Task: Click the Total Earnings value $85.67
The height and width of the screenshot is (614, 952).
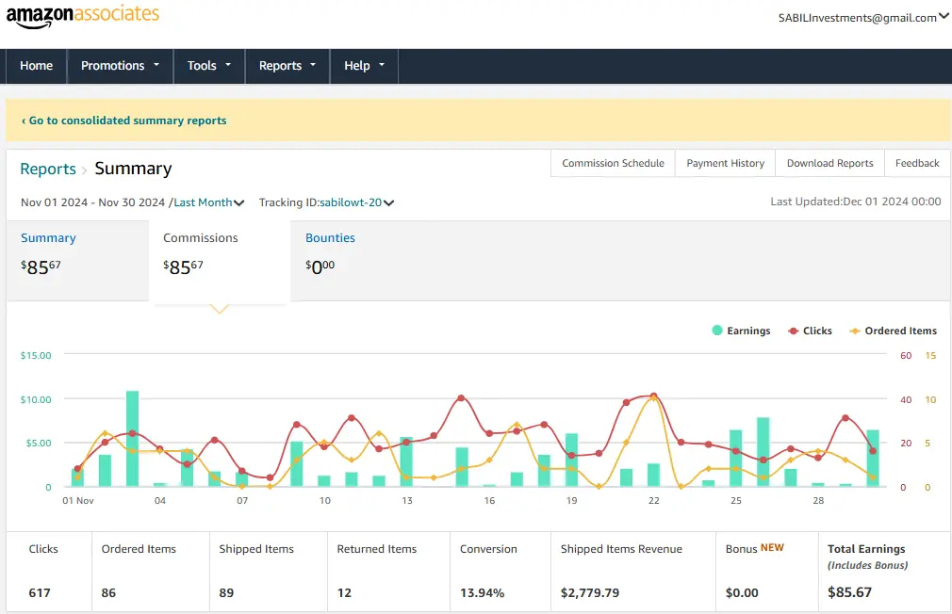Action: 849,592
